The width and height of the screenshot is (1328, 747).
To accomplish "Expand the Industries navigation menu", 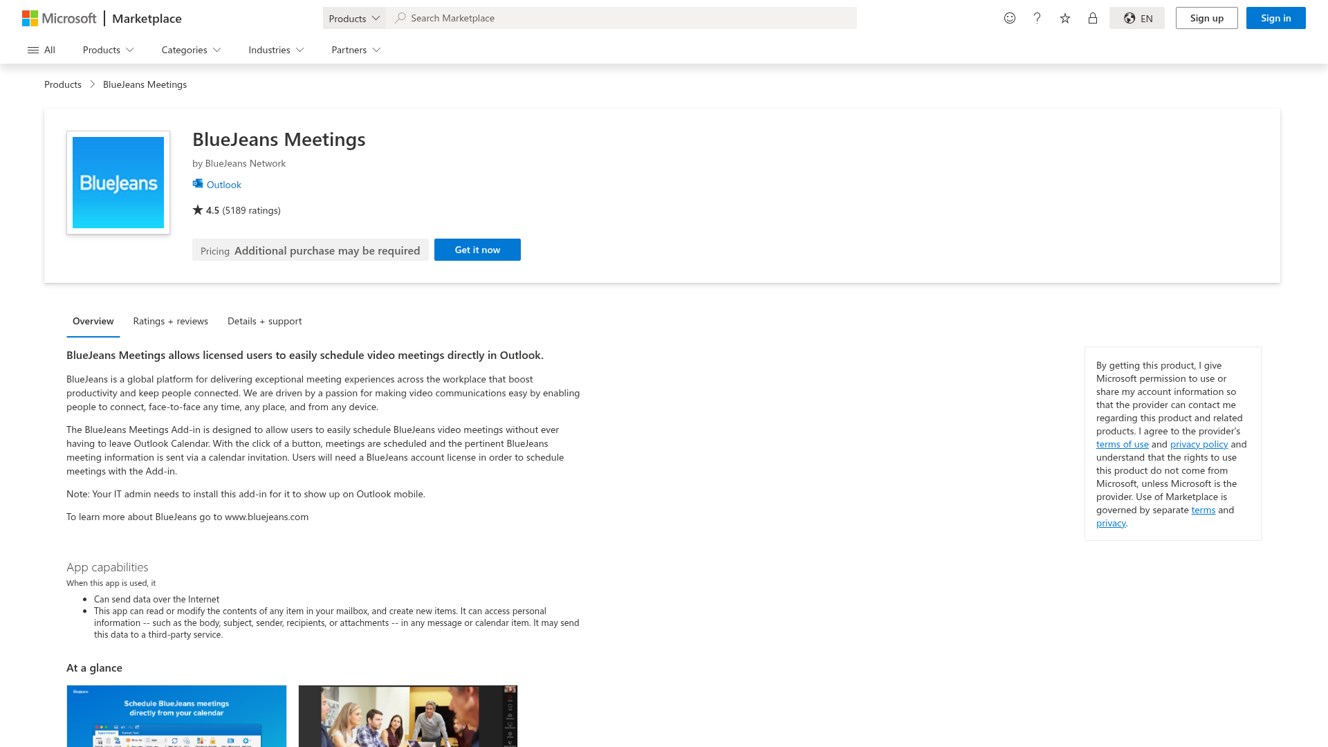I will coord(276,50).
